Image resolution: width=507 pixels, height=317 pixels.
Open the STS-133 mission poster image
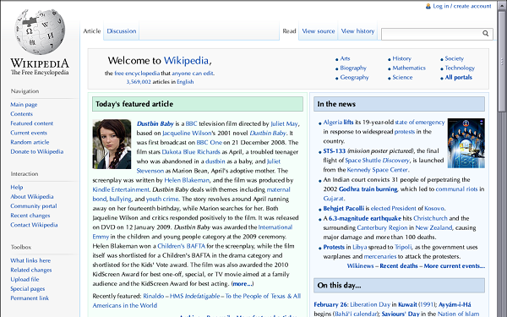(x=466, y=143)
